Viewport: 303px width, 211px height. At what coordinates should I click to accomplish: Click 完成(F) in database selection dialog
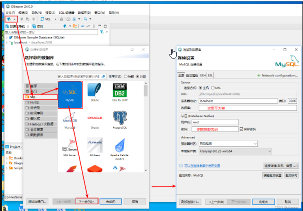point(111,201)
